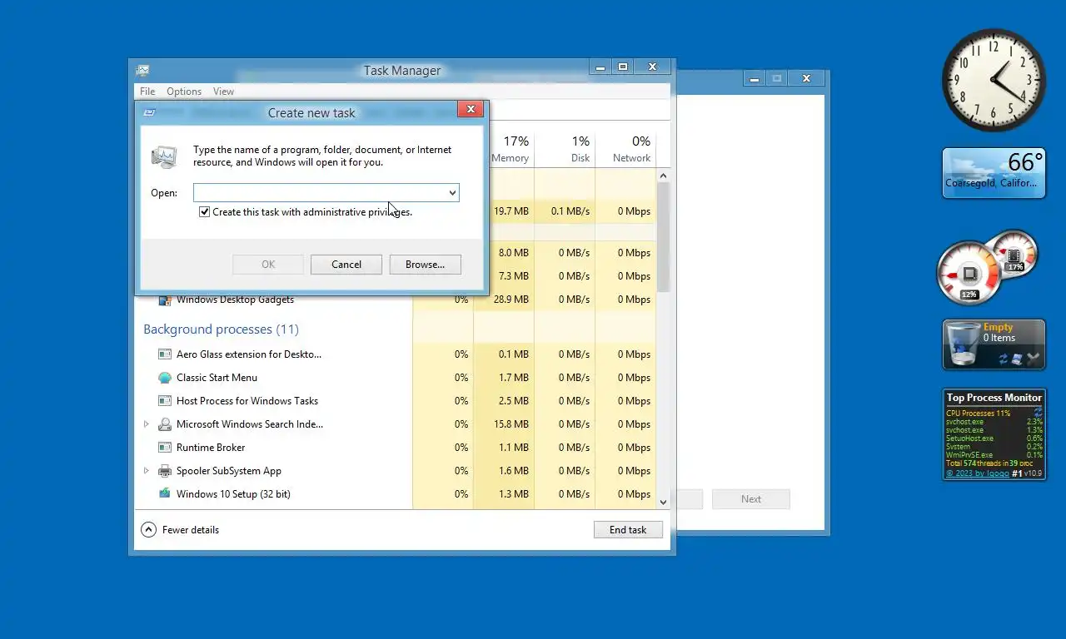The height and width of the screenshot is (639, 1066).
Task: Open the View menu in Task Manager
Action: tap(223, 92)
